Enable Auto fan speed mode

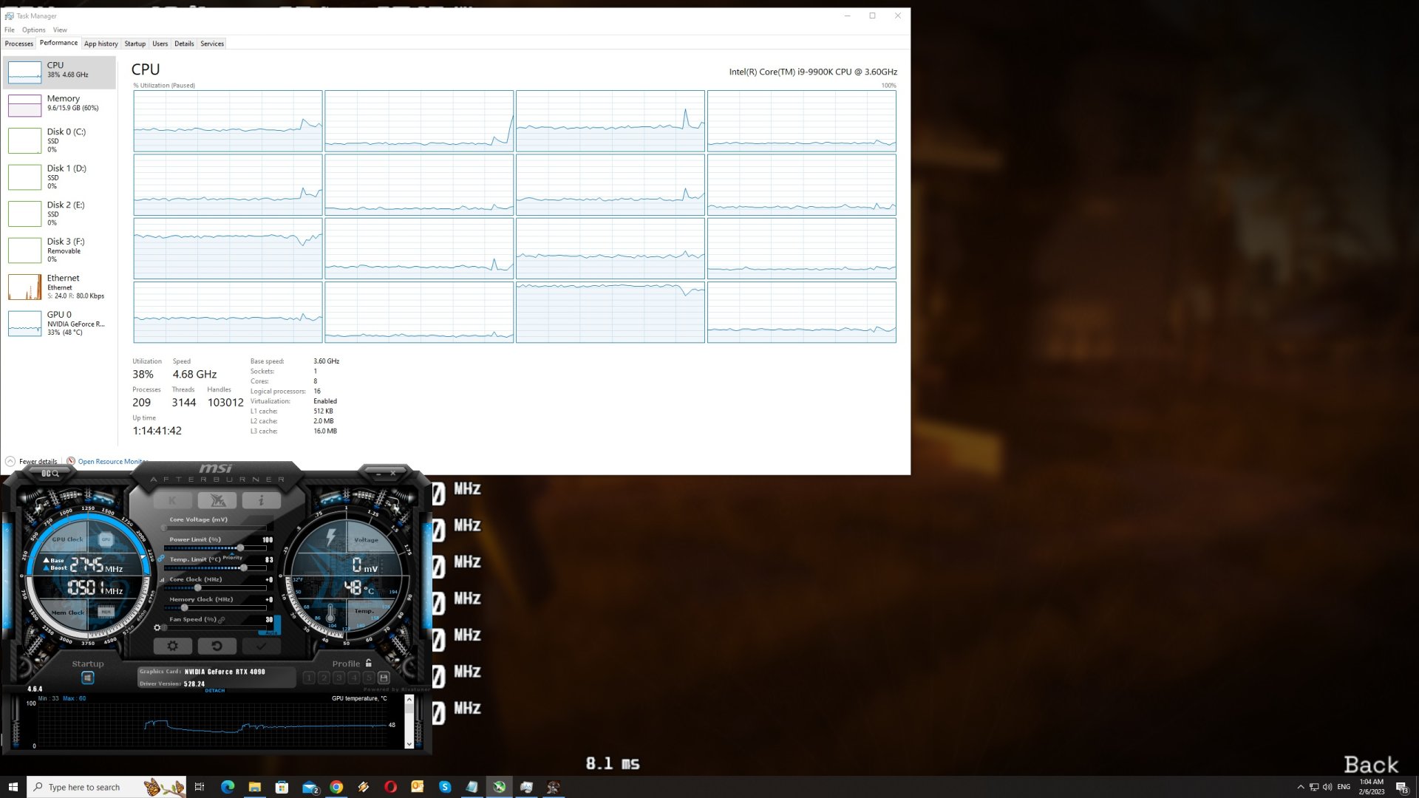point(271,632)
